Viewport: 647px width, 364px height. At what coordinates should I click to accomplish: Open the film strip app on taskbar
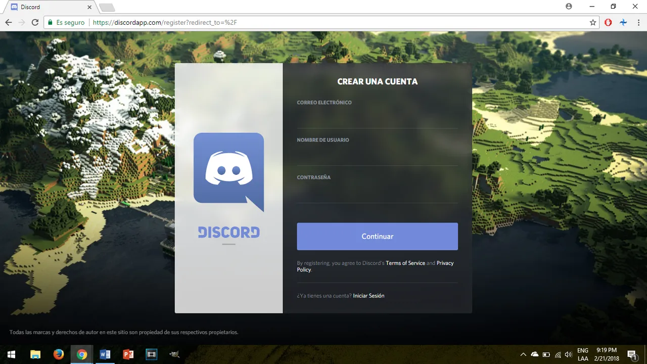(x=152, y=354)
